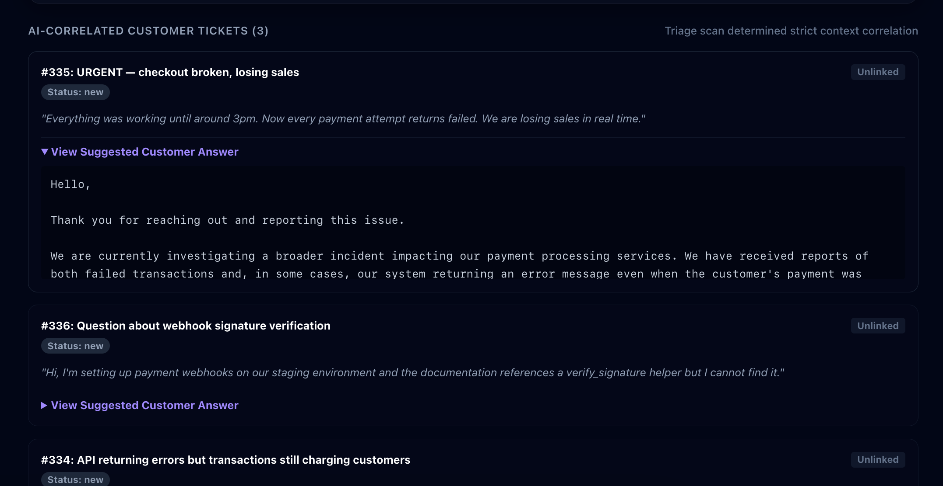Click the AI-Correlated Customer Tickets heading
This screenshot has height=486, width=943.
[x=148, y=31]
